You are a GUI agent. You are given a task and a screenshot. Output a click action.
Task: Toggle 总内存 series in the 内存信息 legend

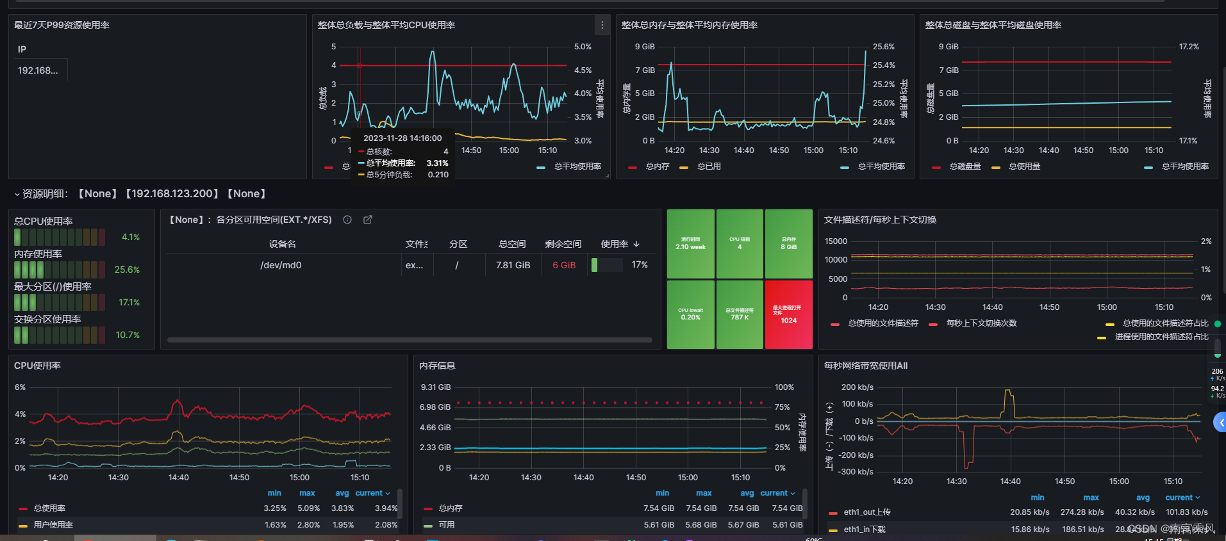(451, 508)
